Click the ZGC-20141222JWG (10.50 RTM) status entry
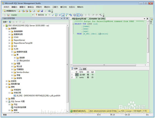The height and width of the screenshot is (118, 155). (103, 111)
